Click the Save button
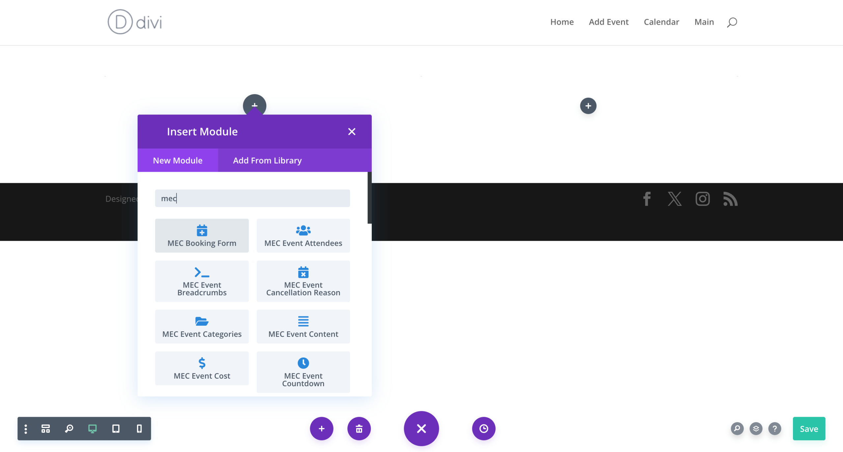 [x=809, y=428]
